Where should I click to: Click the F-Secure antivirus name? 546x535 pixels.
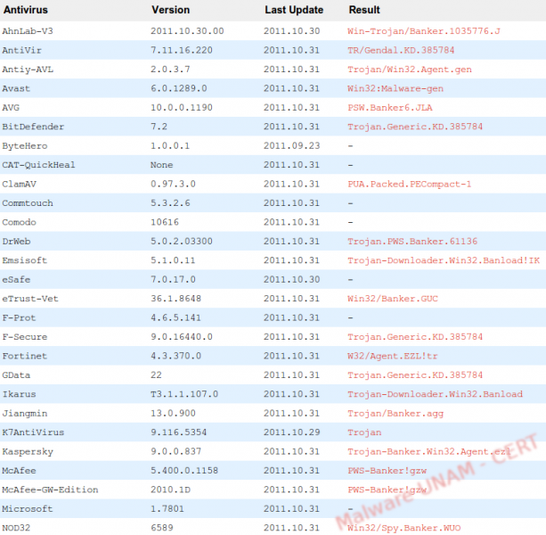25,337
